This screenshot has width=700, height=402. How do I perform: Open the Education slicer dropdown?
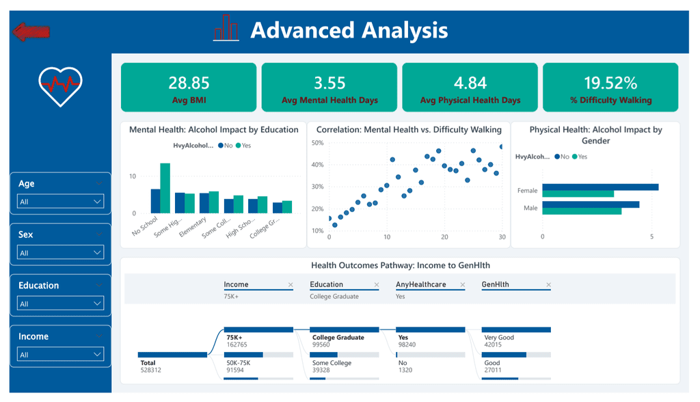pos(61,304)
